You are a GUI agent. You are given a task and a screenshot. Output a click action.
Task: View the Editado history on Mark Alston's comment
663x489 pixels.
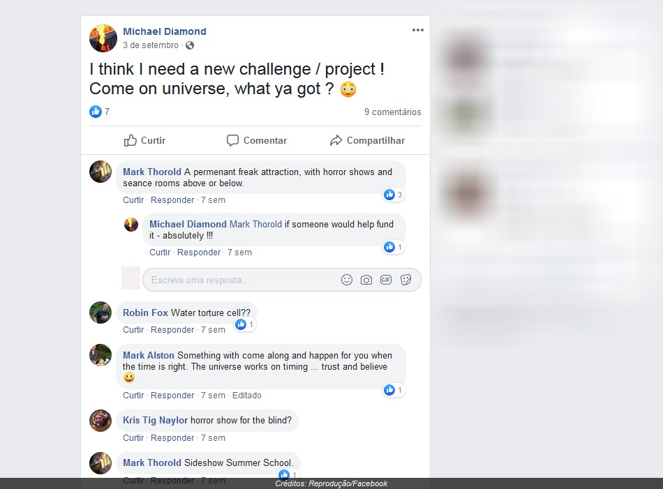point(247,395)
